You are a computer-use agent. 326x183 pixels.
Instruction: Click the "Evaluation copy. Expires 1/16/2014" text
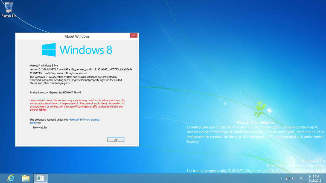[x=55, y=92]
